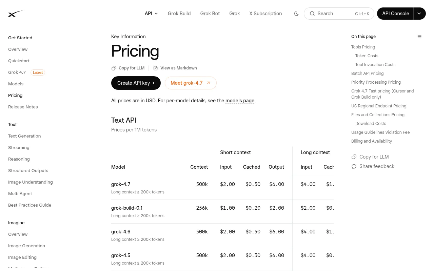Open the X Subscription nav item

click(x=265, y=14)
